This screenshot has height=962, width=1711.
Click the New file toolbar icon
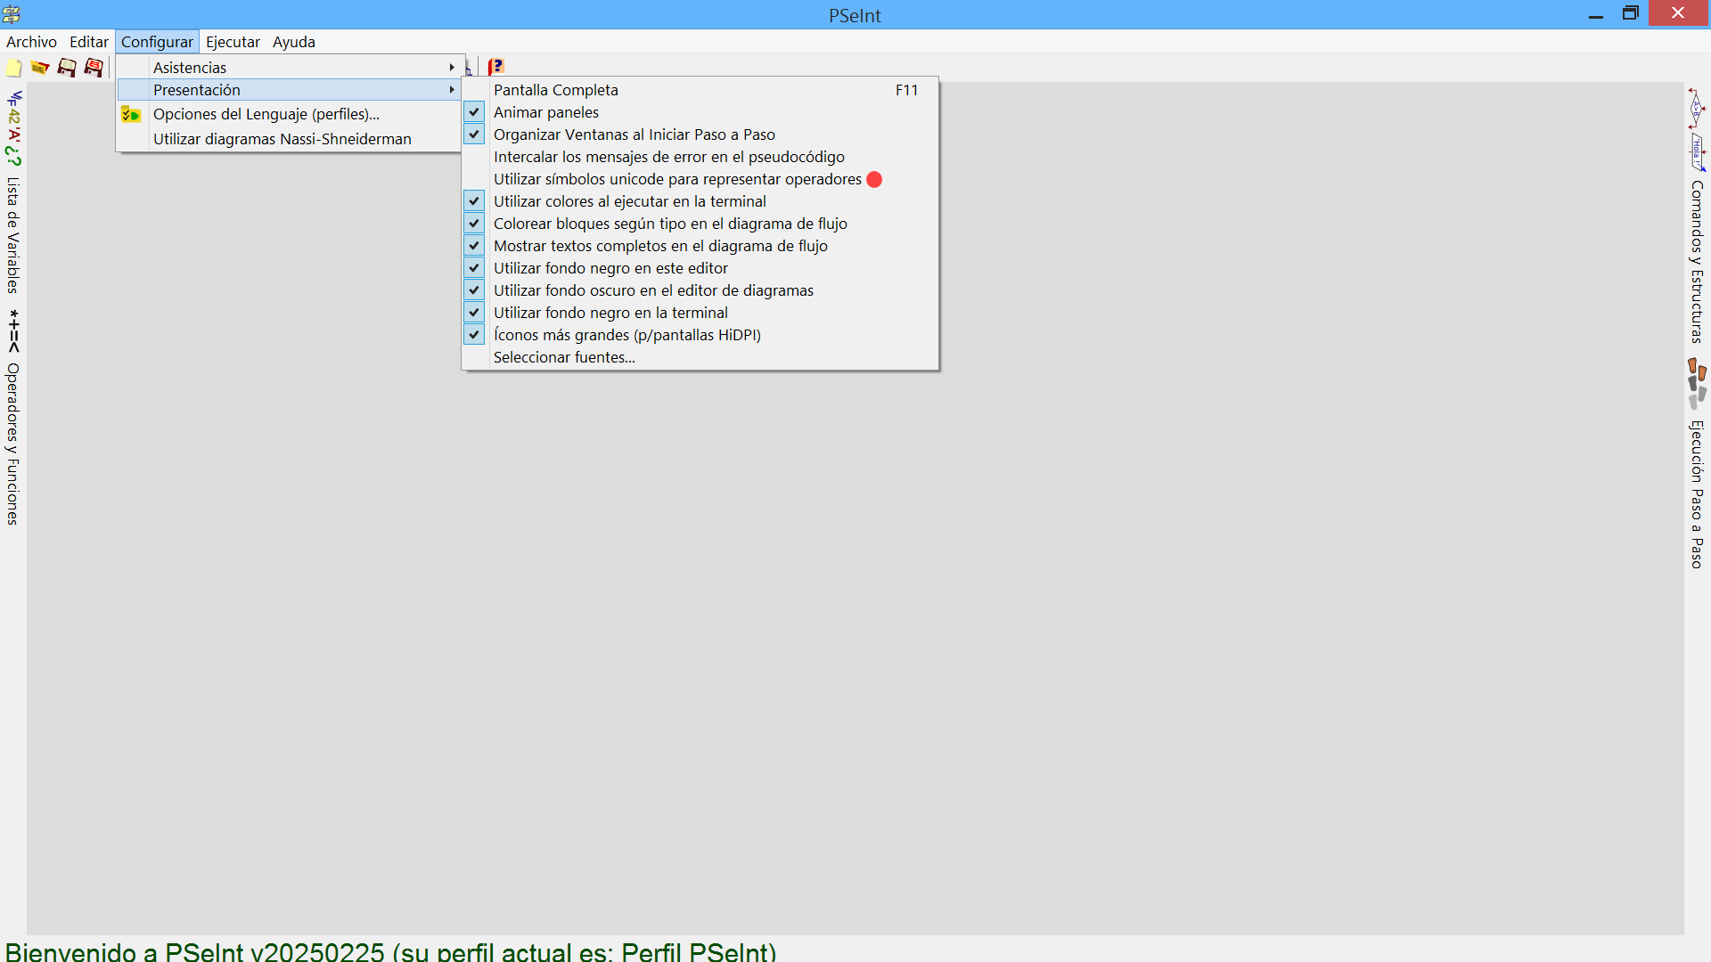[14, 68]
